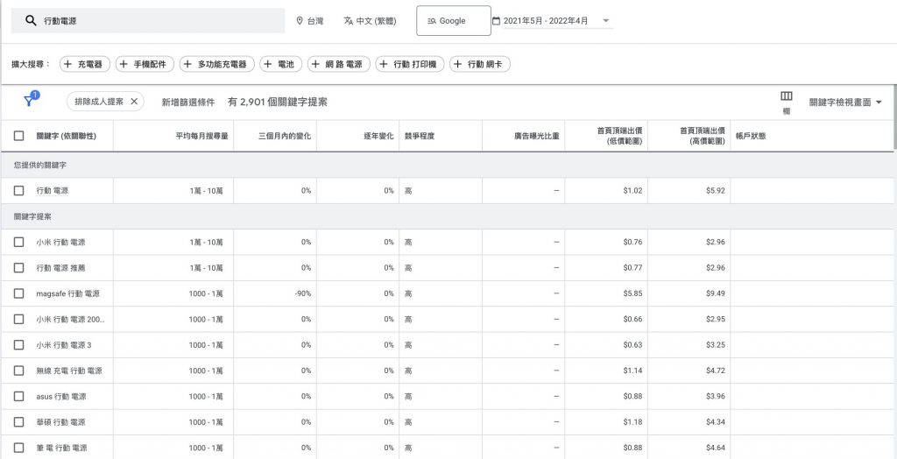Add 行動打印機 to broaden search
The height and width of the screenshot is (459, 897).
click(410, 65)
